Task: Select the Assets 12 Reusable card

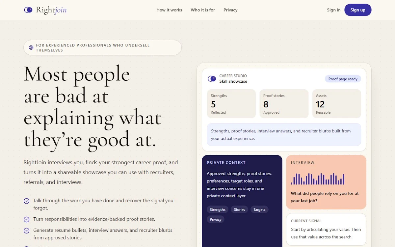Action: pos(336,104)
